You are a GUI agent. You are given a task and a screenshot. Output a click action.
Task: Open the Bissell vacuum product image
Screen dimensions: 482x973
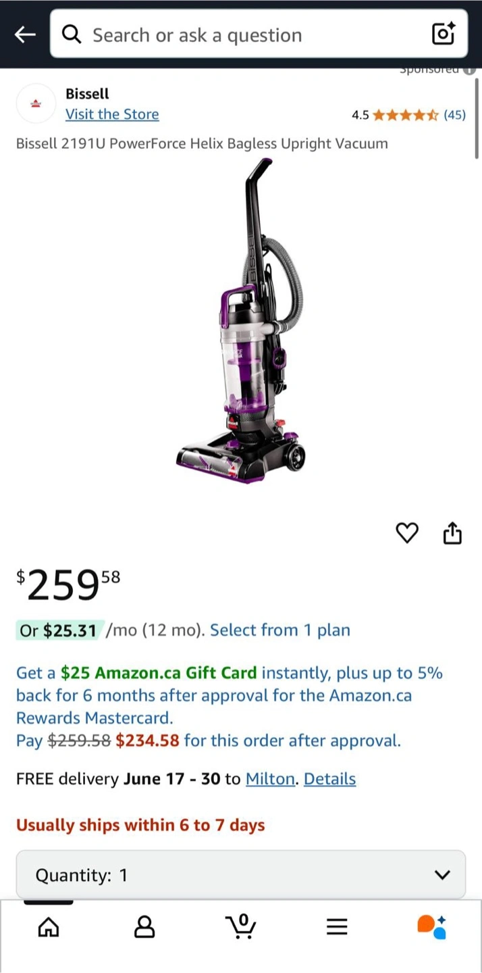(x=241, y=322)
